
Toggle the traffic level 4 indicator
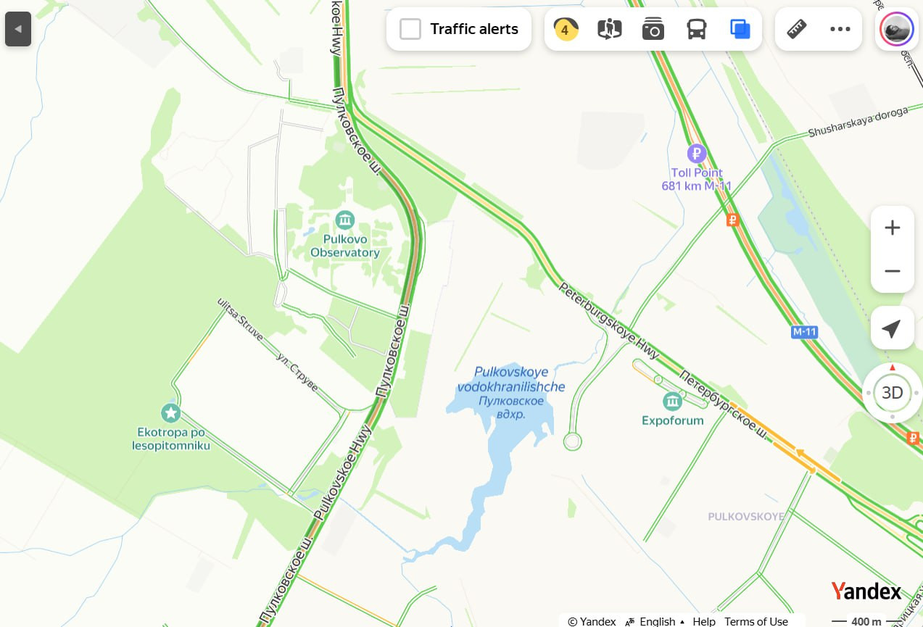point(566,29)
